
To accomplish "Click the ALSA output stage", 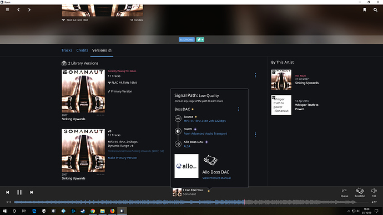I will click(187, 146).
